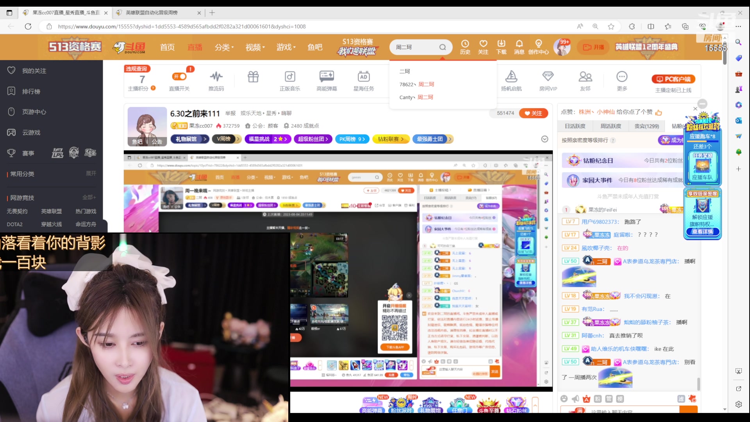Click the streamer avatar thumbnail
Image resolution: width=750 pixels, height=422 pixels.
pyautogui.click(x=147, y=126)
